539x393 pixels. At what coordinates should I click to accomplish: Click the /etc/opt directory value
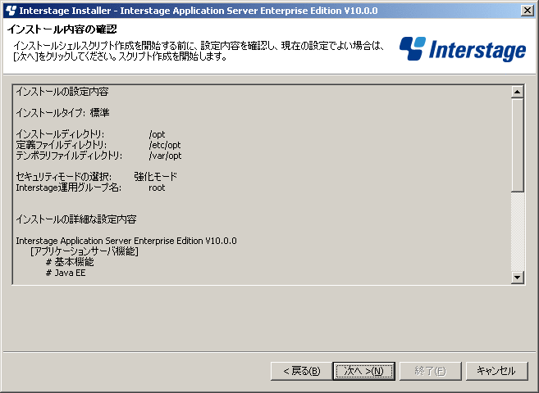coord(165,145)
